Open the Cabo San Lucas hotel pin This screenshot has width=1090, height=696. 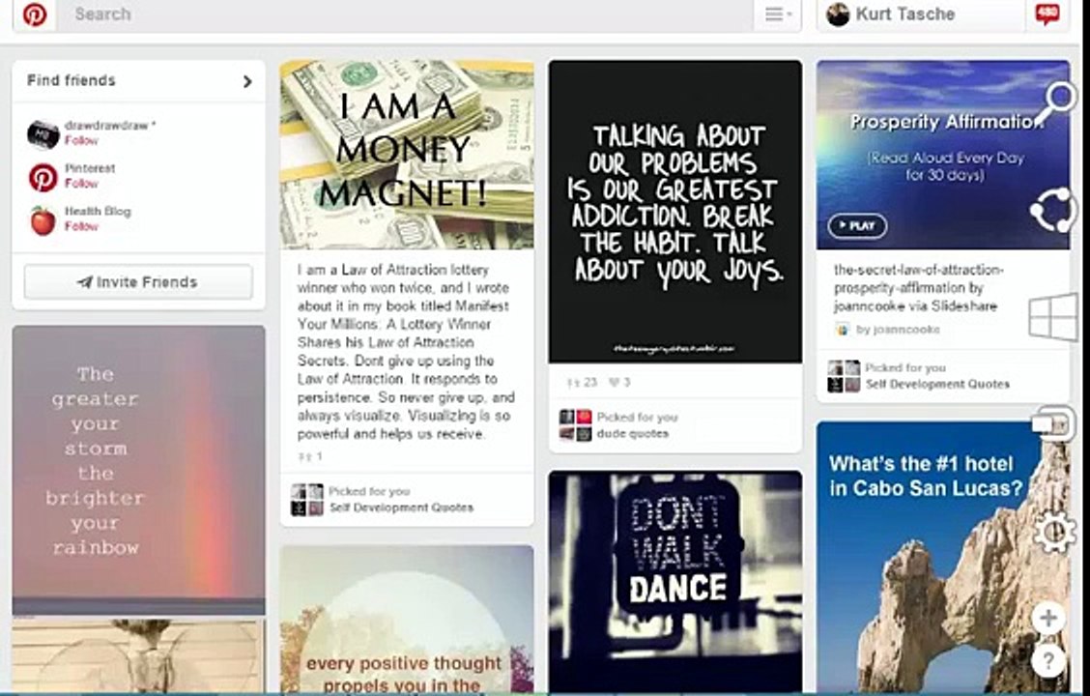pyautogui.click(x=942, y=558)
